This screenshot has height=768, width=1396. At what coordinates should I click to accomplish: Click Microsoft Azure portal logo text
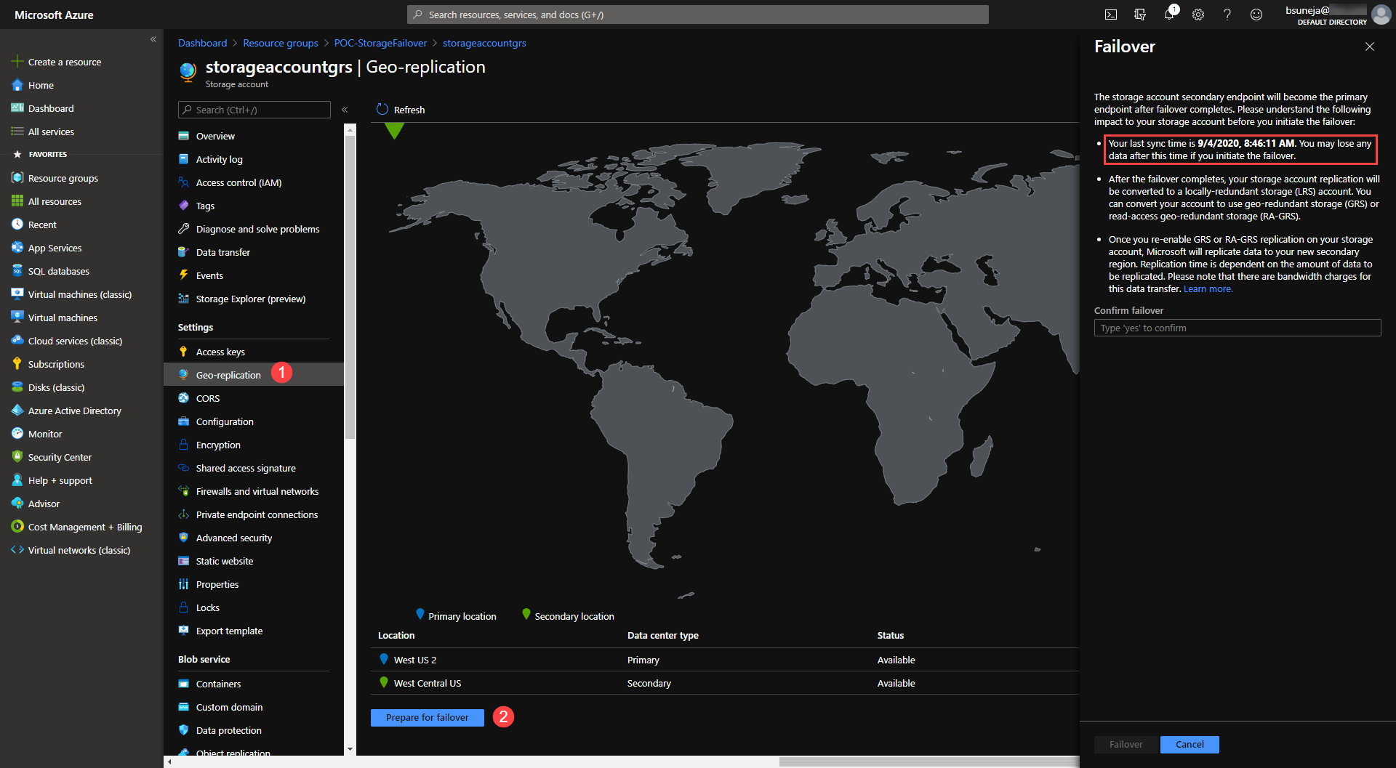pyautogui.click(x=54, y=15)
